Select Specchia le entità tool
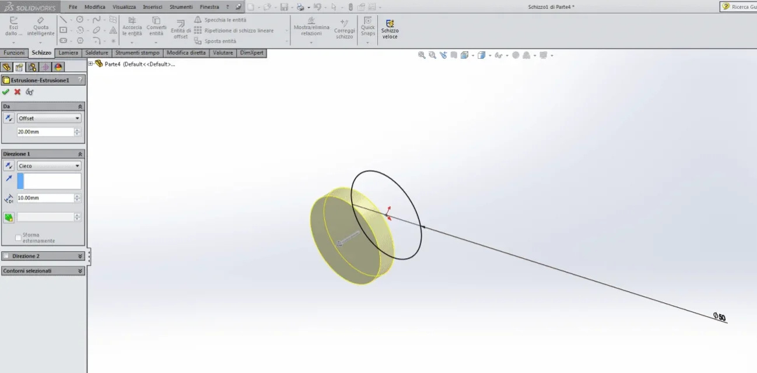 click(x=220, y=20)
